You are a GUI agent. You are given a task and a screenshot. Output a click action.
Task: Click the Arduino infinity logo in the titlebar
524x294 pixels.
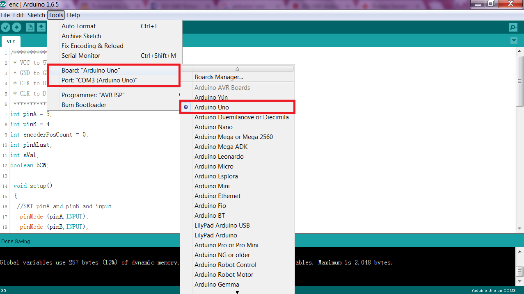coord(4,4)
